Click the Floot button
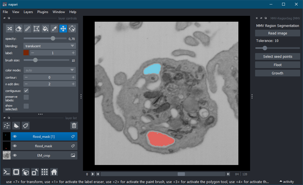Viewport: 303px width, 185px height. point(277,65)
